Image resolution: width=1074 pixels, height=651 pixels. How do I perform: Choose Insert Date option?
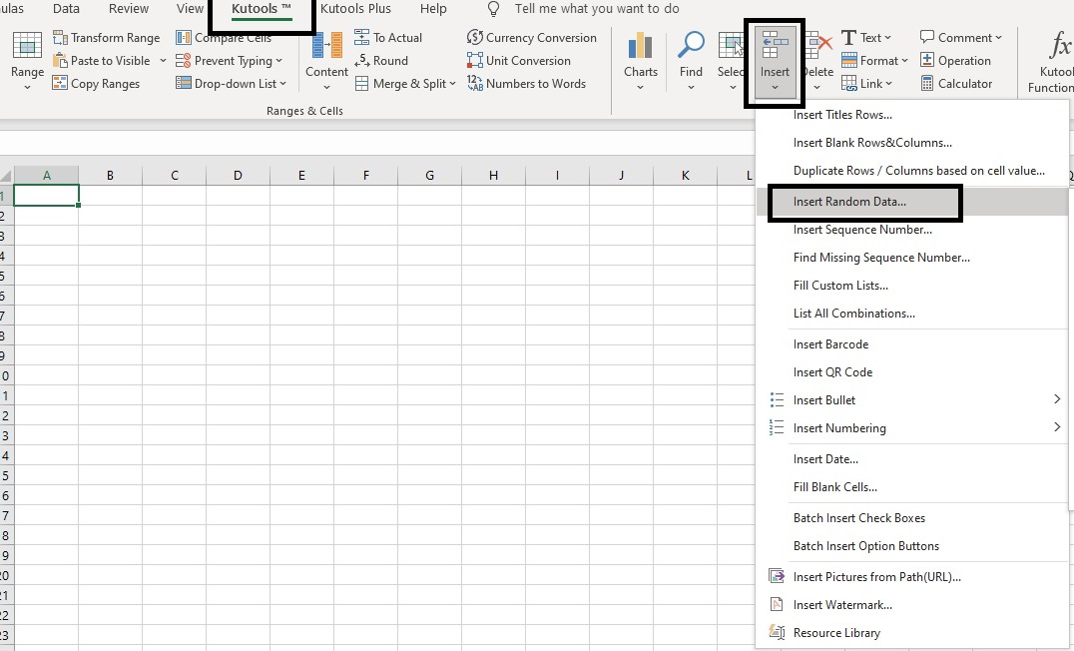[912, 459]
